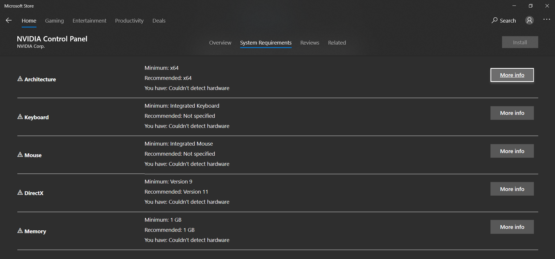Viewport: 555px width, 259px height.
Task: Close the Microsoft Store window
Action: pos(547,6)
